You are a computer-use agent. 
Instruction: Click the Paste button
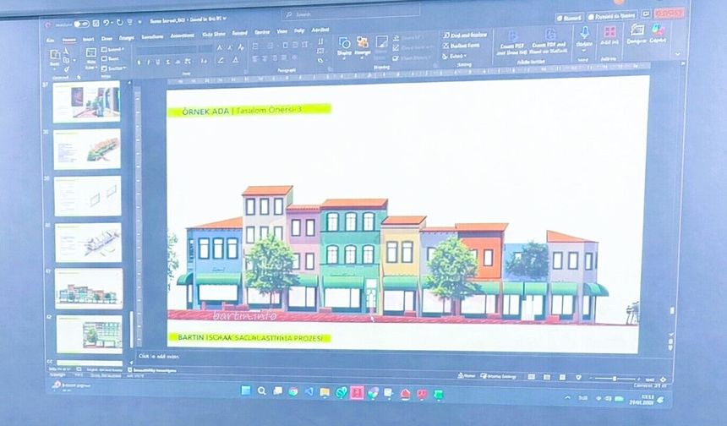pos(55,58)
